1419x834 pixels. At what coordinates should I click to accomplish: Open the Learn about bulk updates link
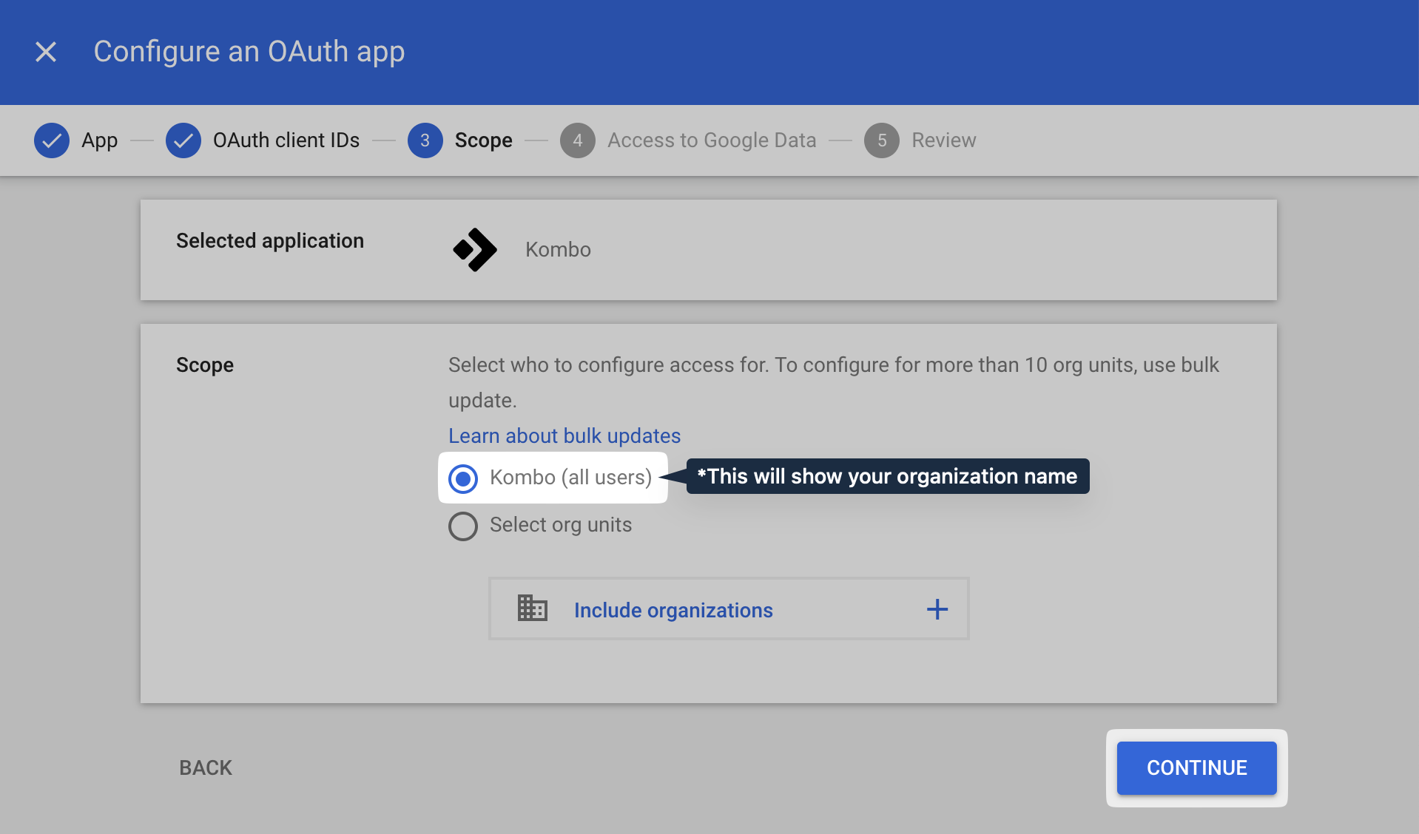pos(564,436)
